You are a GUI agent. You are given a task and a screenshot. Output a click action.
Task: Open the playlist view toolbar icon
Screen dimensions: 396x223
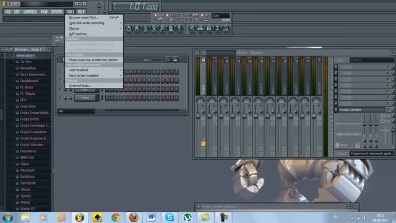click(192, 28)
